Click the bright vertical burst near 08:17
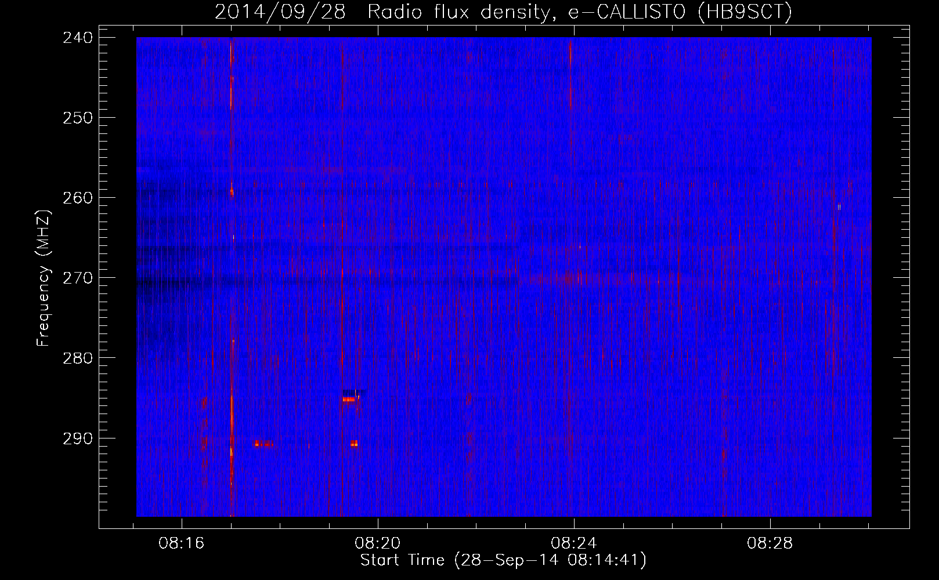The height and width of the screenshot is (580, 939). pyautogui.click(x=232, y=277)
